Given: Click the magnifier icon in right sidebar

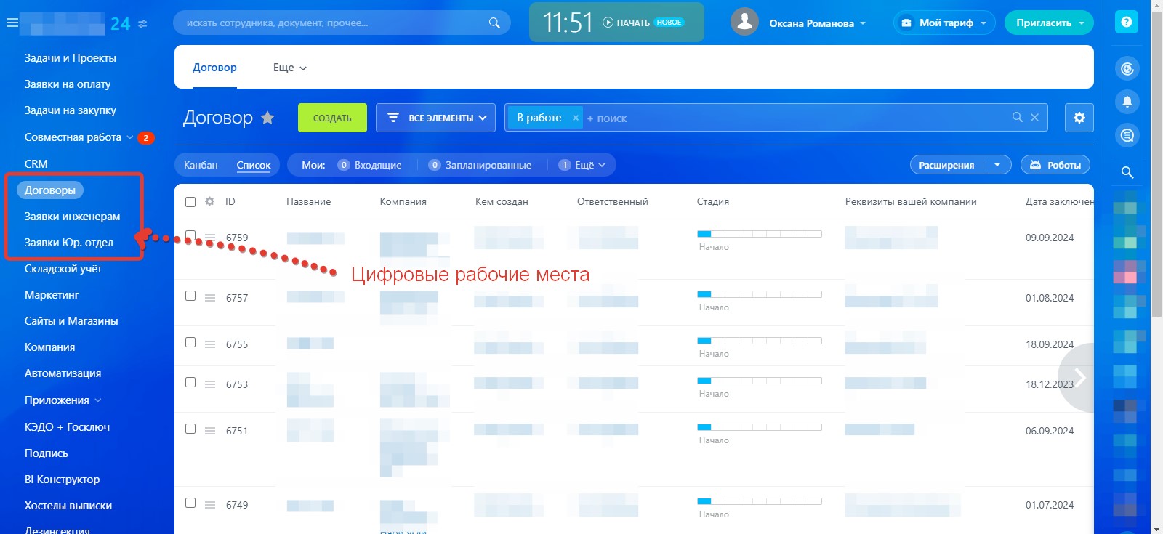Looking at the screenshot, I should tap(1127, 172).
